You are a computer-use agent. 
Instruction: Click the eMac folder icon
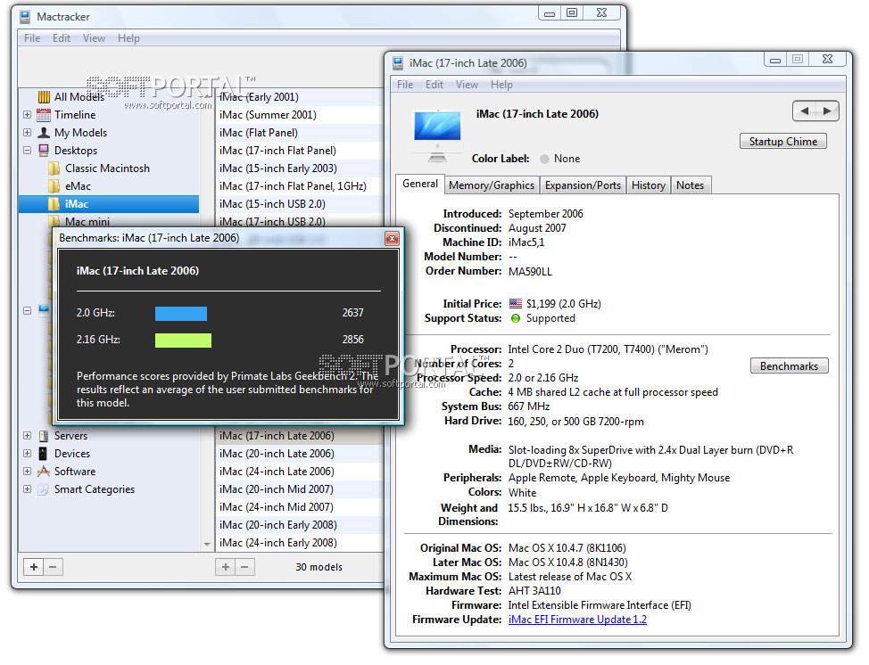(54, 186)
